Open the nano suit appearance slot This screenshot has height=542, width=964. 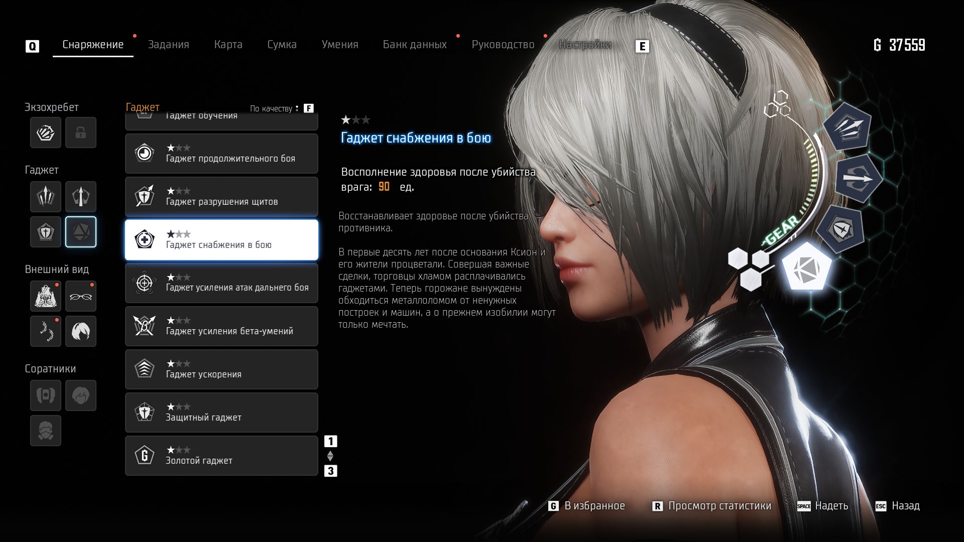46,296
